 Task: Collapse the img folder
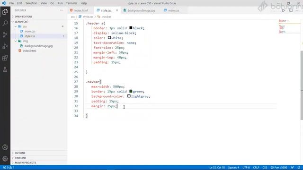[25, 41]
